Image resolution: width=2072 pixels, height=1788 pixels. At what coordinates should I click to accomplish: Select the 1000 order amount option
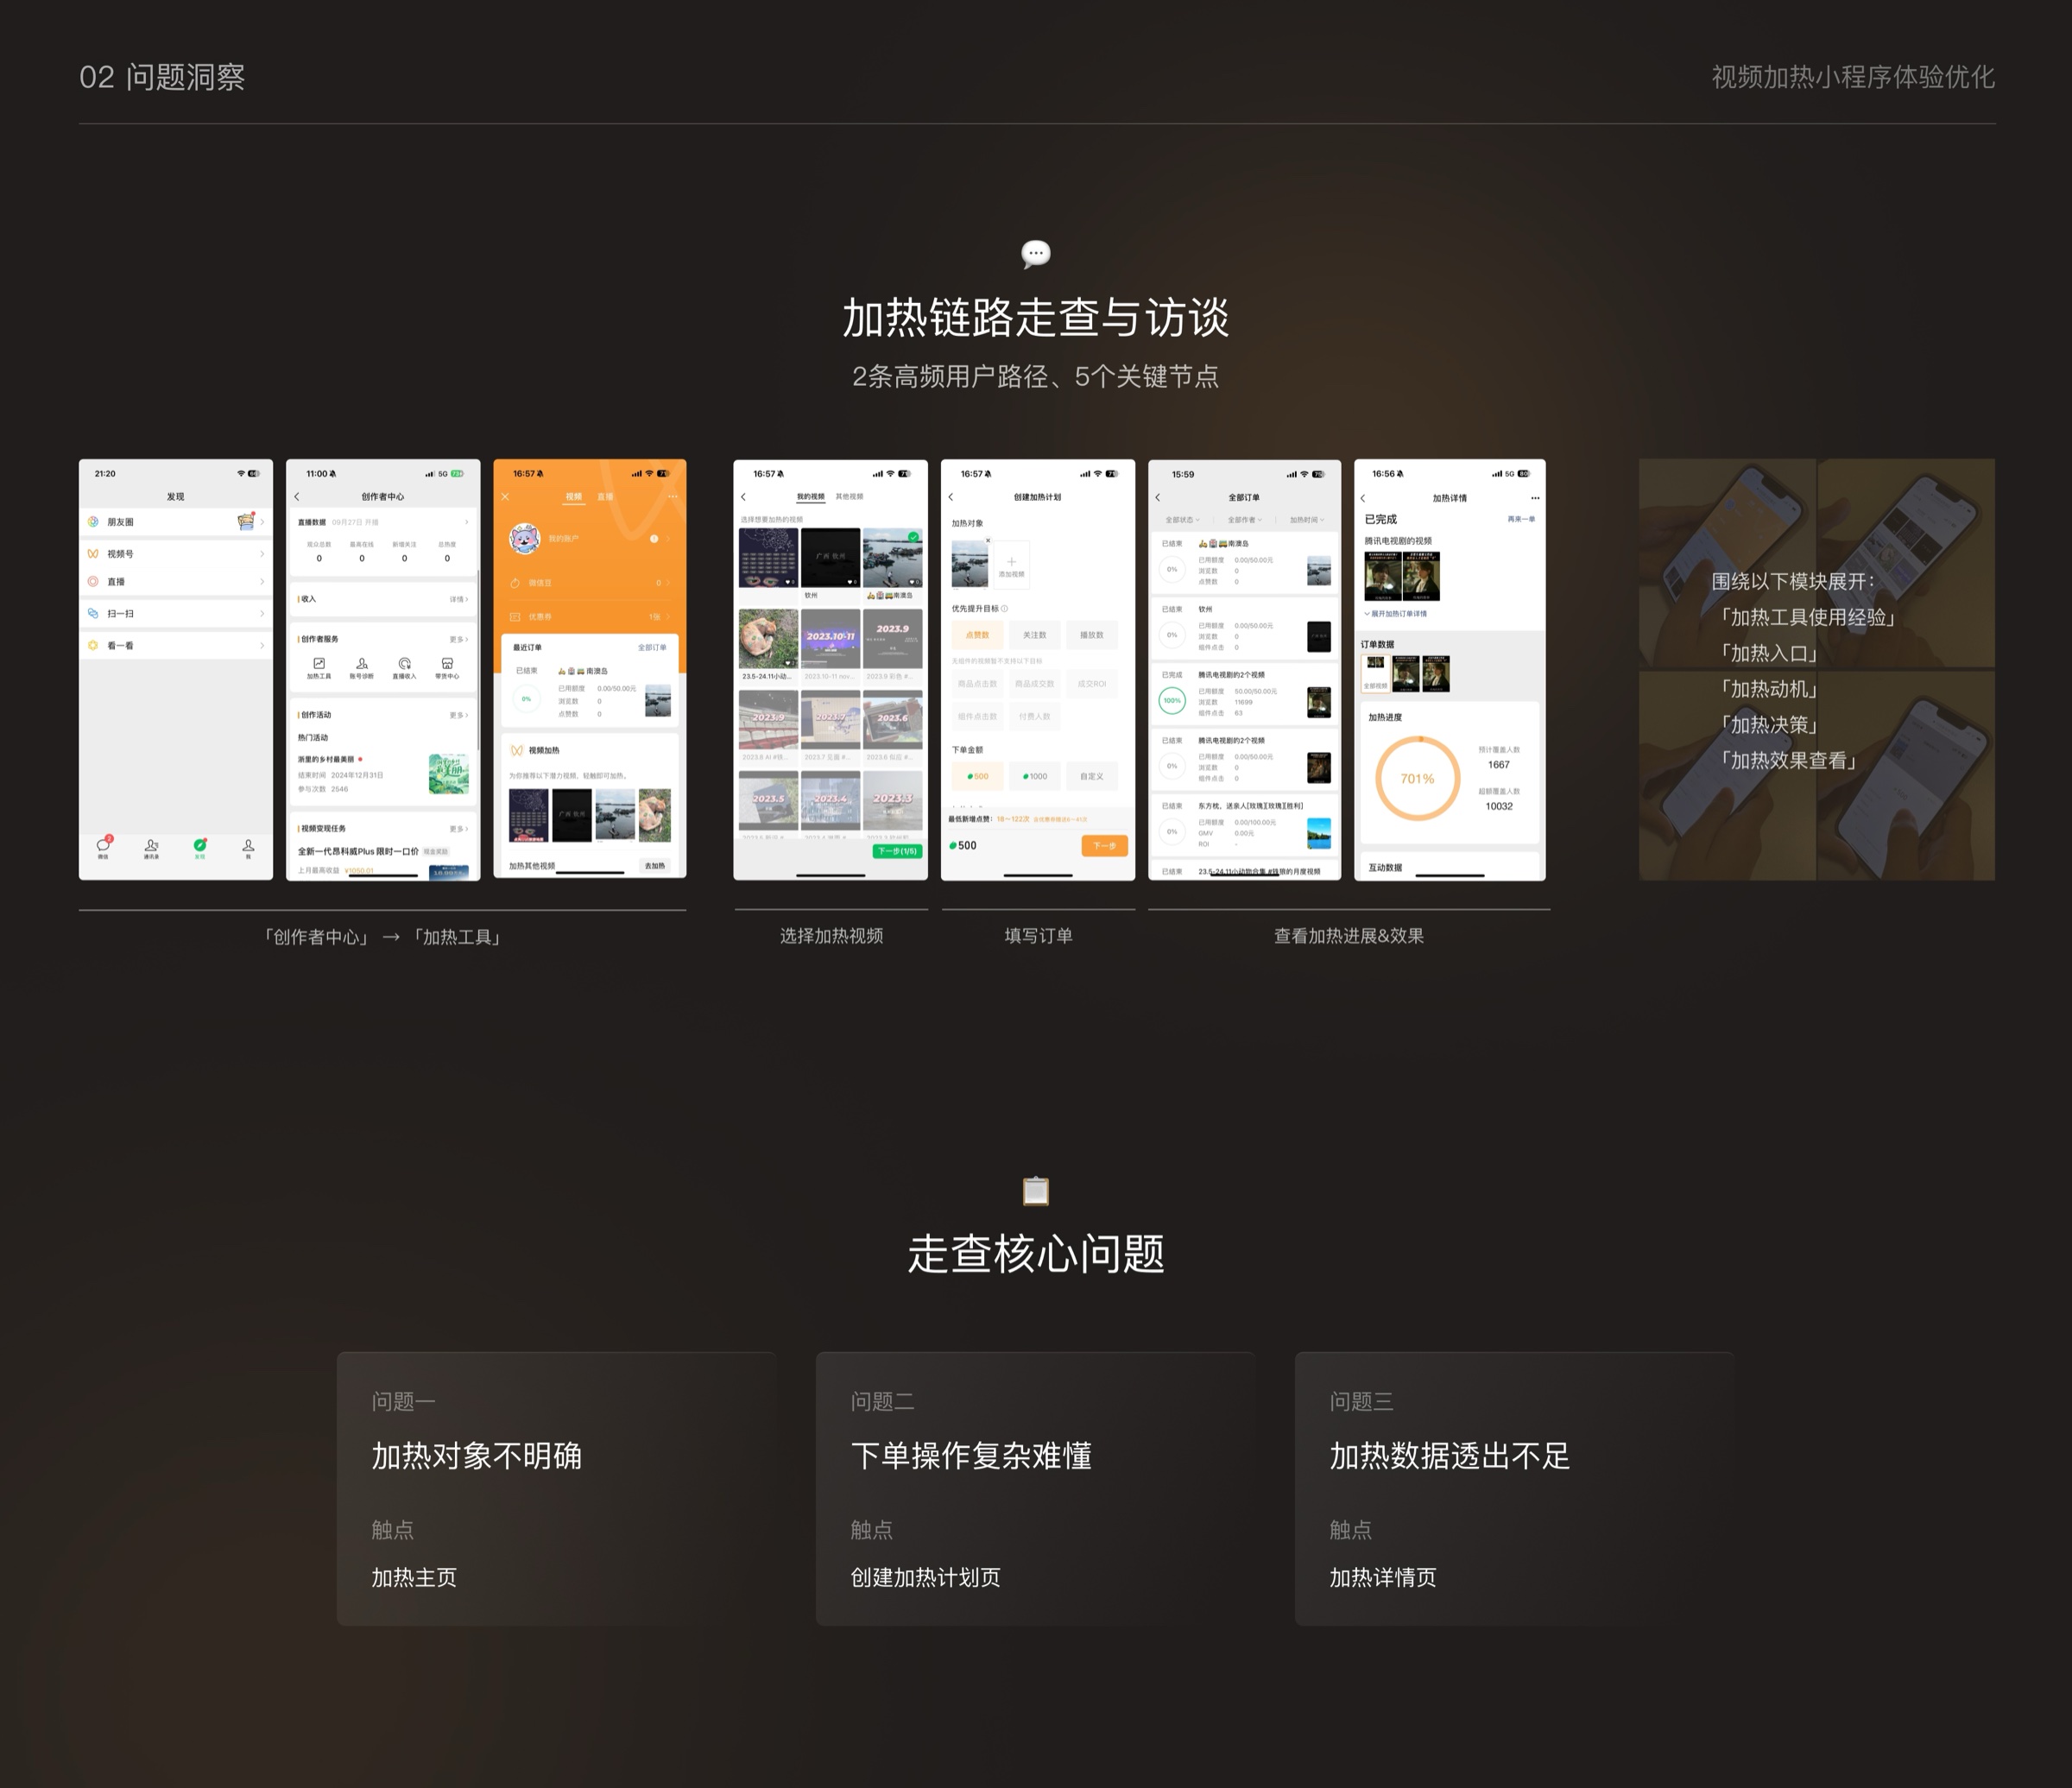pos(1034,776)
